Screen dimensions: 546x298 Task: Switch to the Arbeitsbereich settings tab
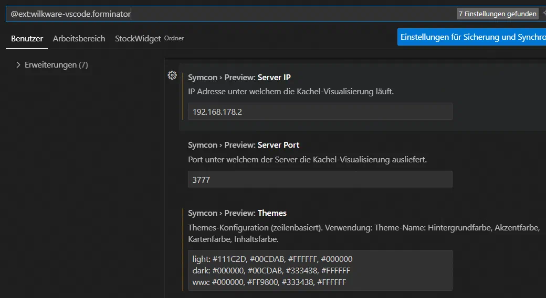[79, 39]
